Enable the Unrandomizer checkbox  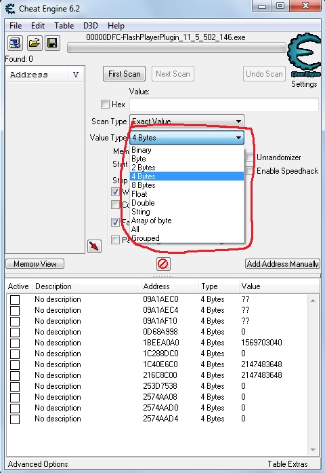click(250, 157)
